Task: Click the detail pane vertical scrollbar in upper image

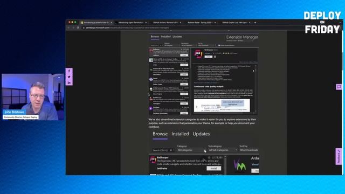Action: [x=256, y=89]
